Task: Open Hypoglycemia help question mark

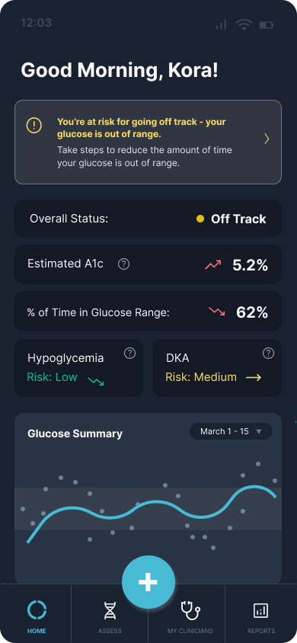Action: point(130,353)
